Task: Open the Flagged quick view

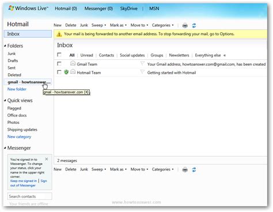Action: pos(14,108)
